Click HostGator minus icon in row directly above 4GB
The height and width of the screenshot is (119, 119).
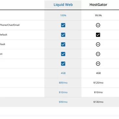[x=98, y=64]
